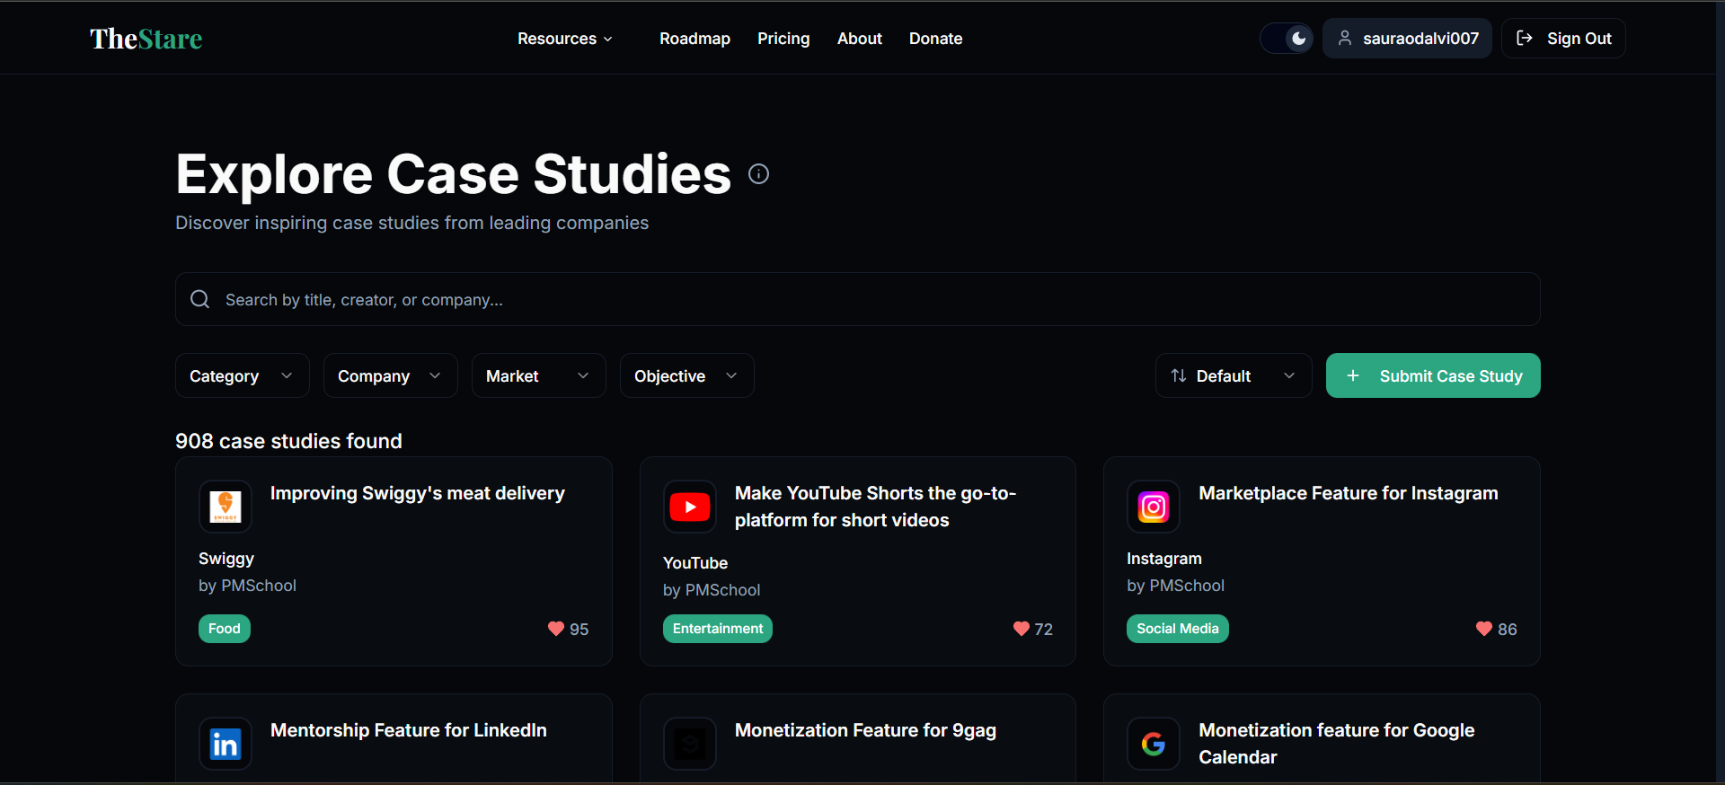Go to the Roadmap page
Viewport: 1725px width, 785px height.
click(x=694, y=39)
